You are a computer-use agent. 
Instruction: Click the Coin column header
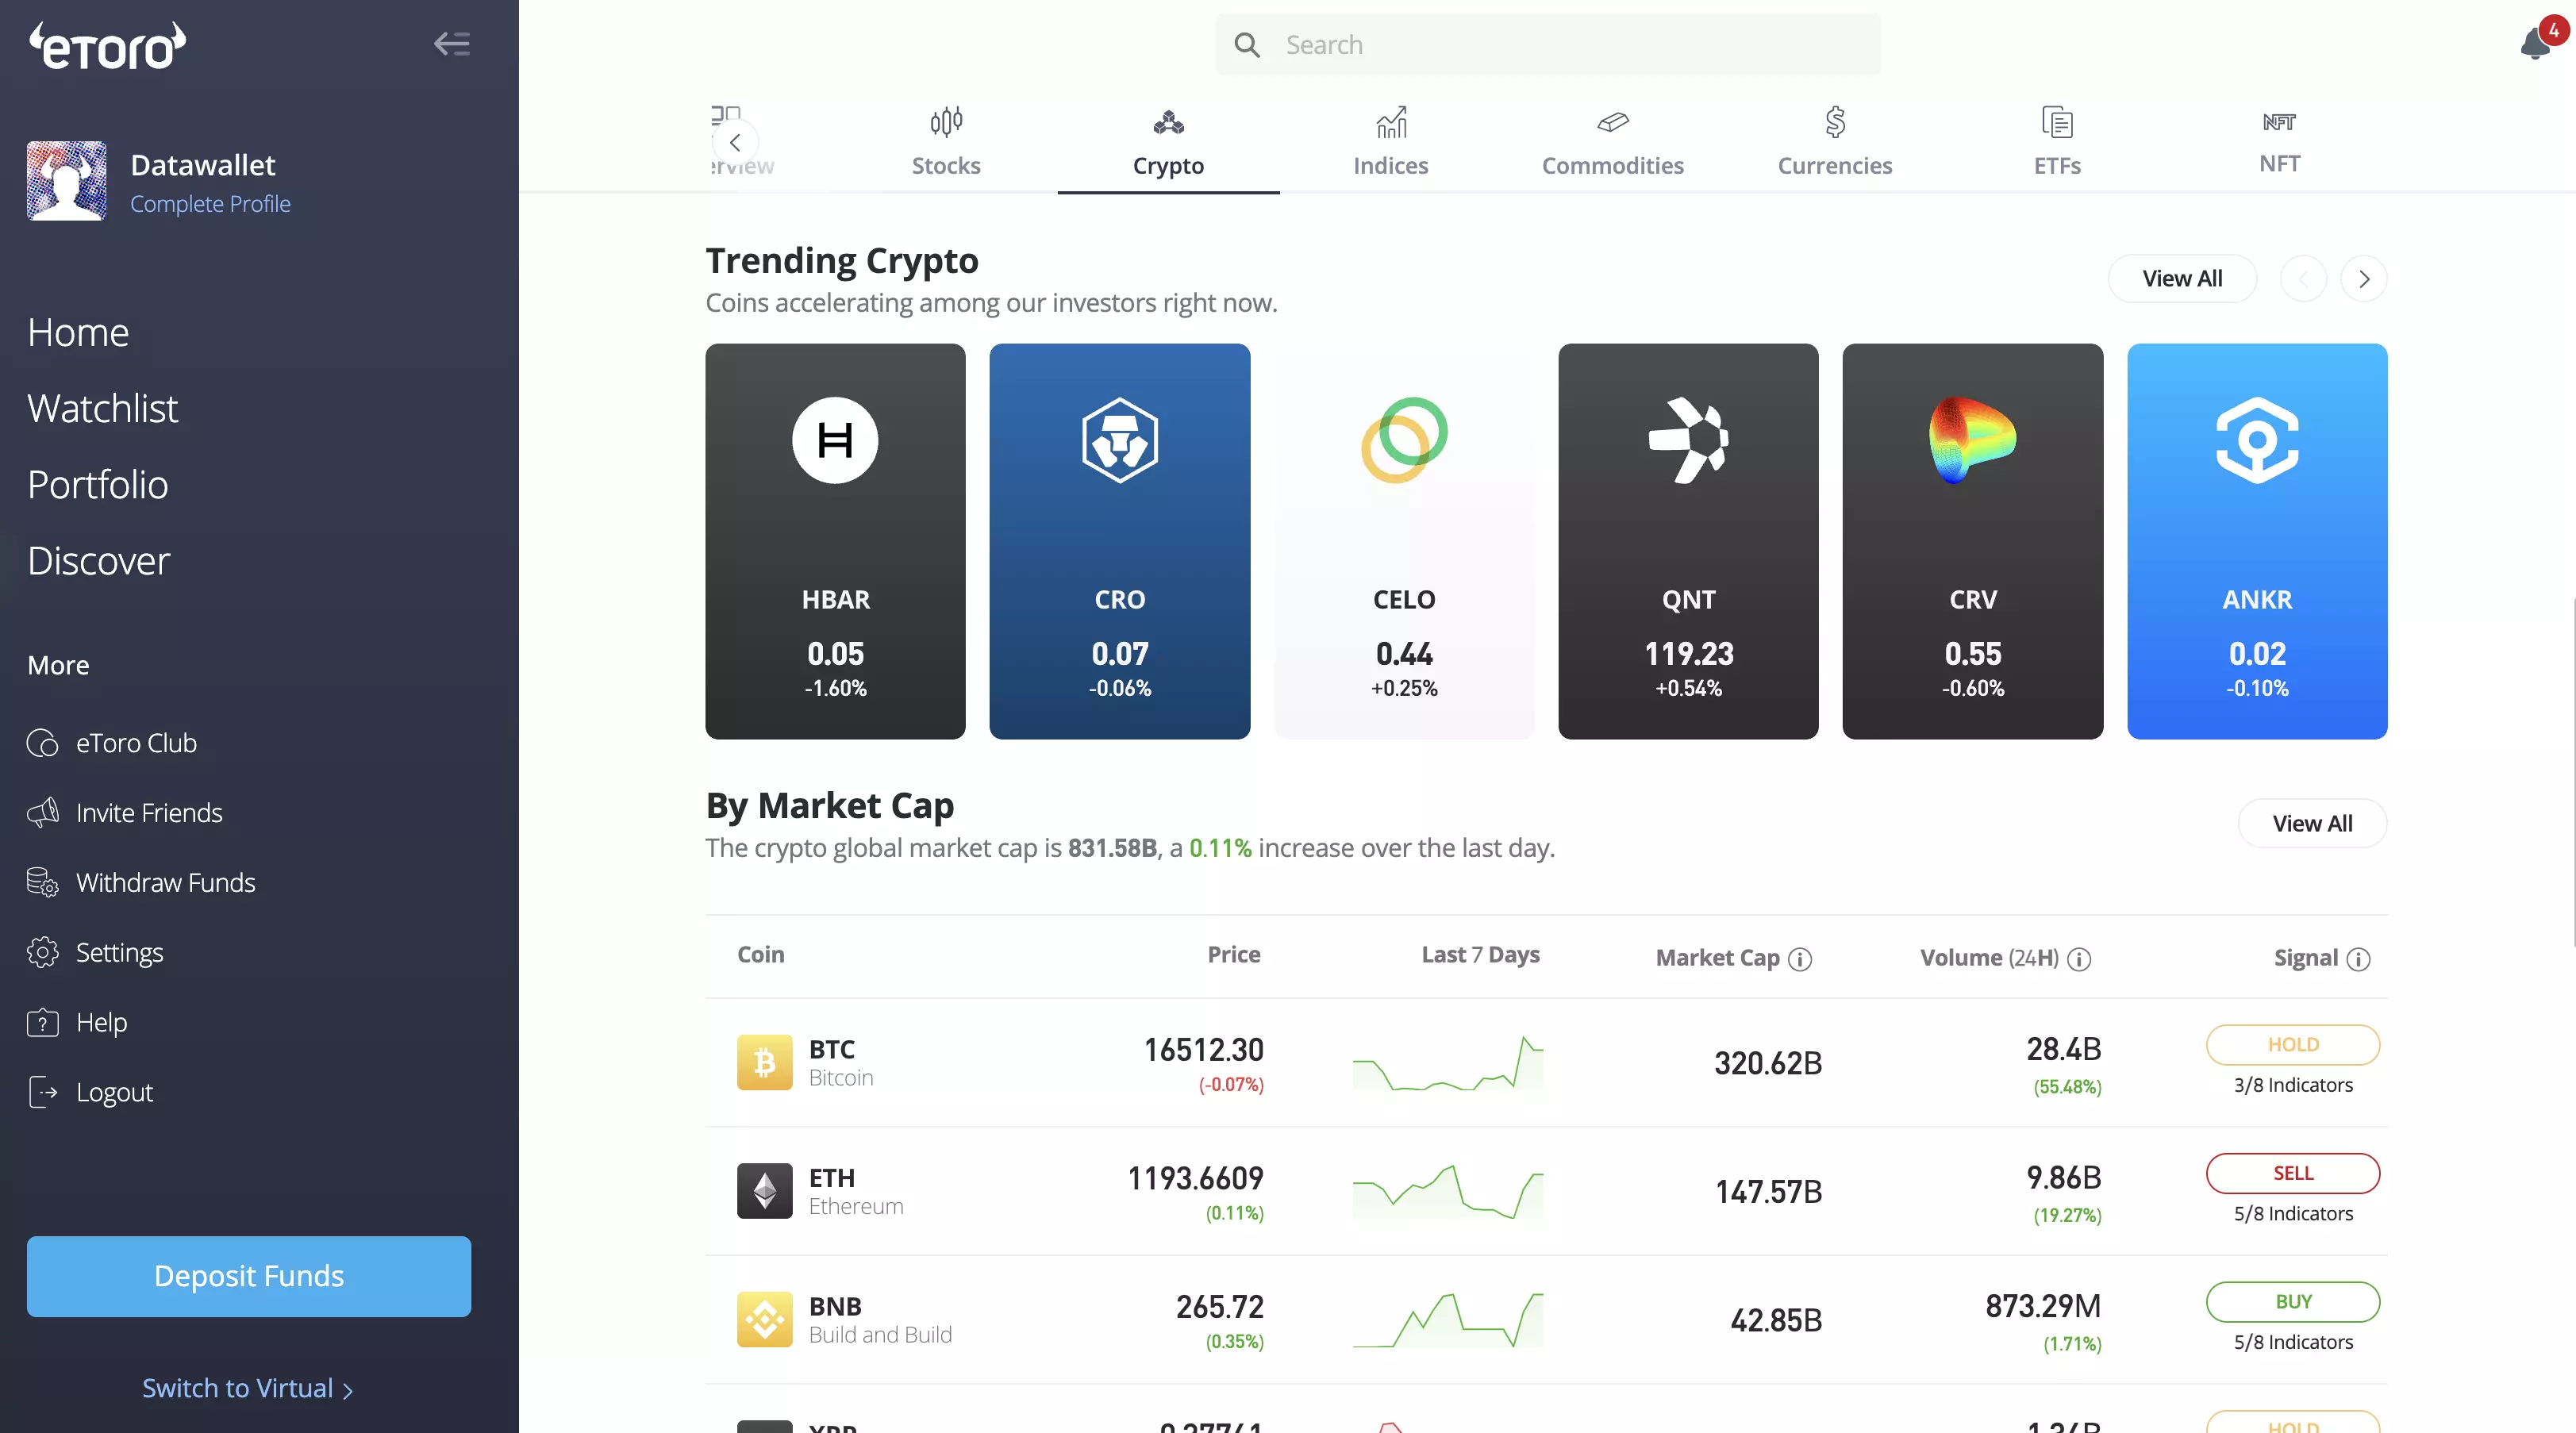760,955
